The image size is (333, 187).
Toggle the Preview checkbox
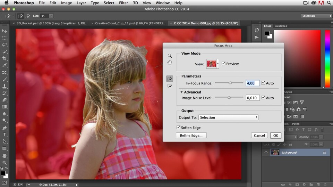pos(224,64)
